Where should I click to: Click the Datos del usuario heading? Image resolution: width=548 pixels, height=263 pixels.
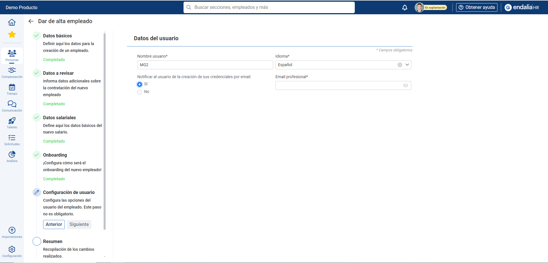(156, 38)
